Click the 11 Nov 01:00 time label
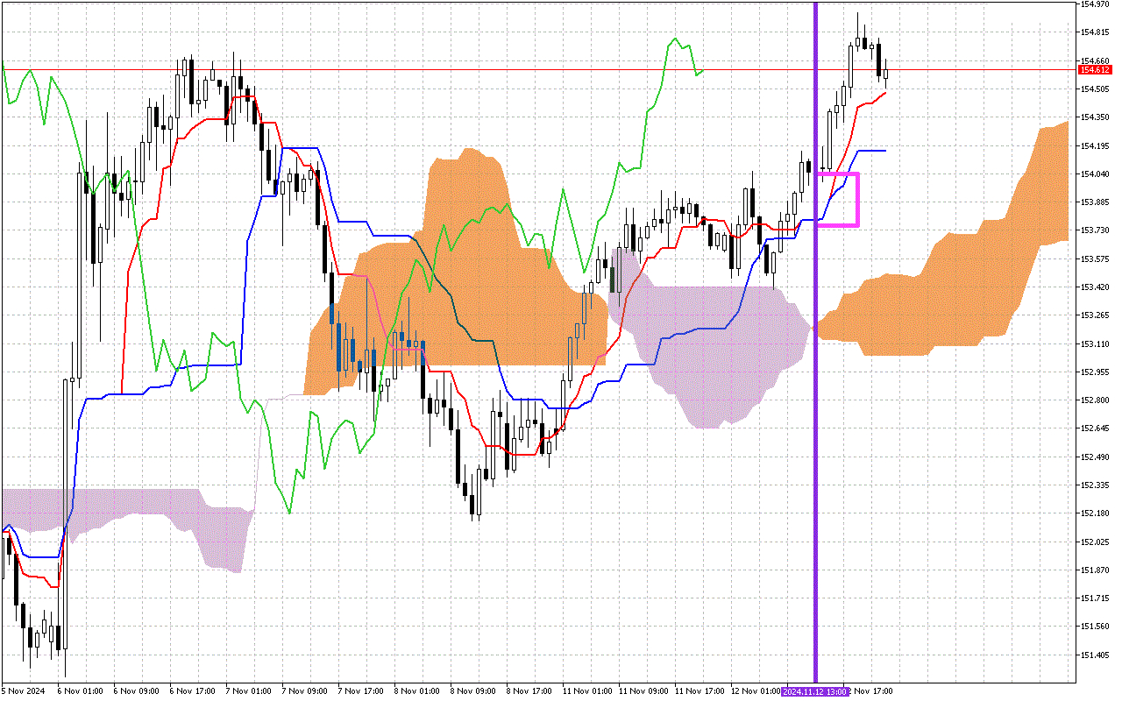 pyautogui.click(x=586, y=691)
